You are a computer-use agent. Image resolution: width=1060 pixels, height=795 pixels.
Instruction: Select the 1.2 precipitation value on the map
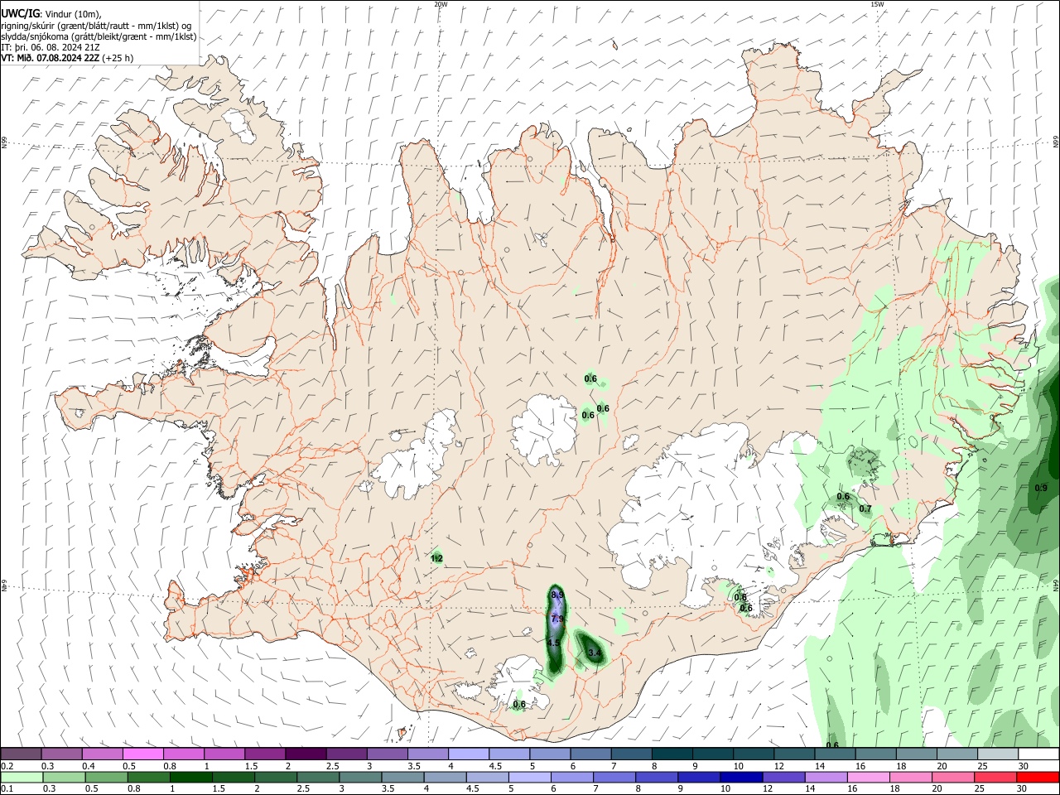point(436,559)
